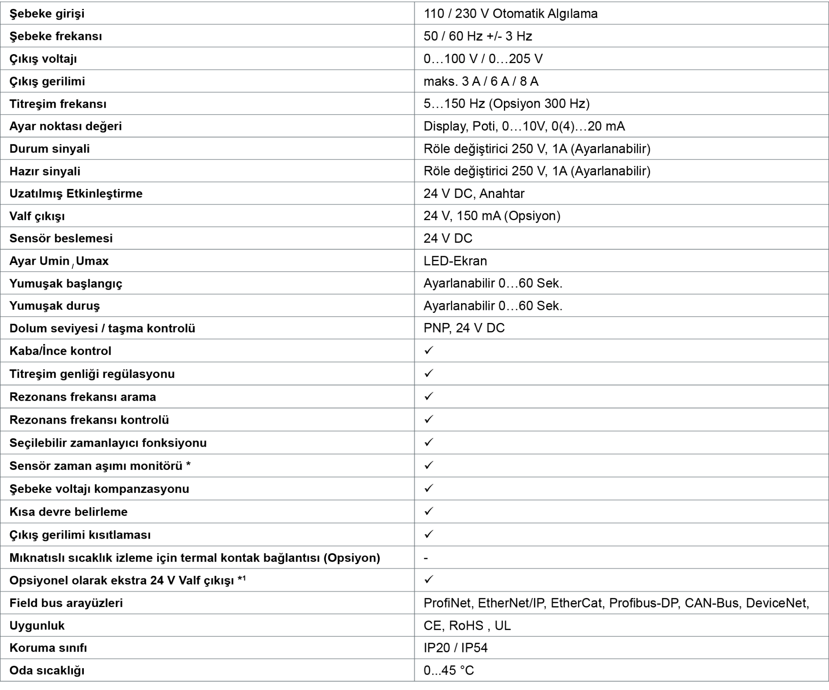Click checkmark for ekstra 24 V Valf çıkışı
The width and height of the screenshot is (829, 690).
429,580
